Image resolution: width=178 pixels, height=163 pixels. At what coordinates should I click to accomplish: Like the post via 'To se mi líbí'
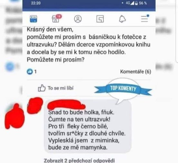tap(55, 88)
